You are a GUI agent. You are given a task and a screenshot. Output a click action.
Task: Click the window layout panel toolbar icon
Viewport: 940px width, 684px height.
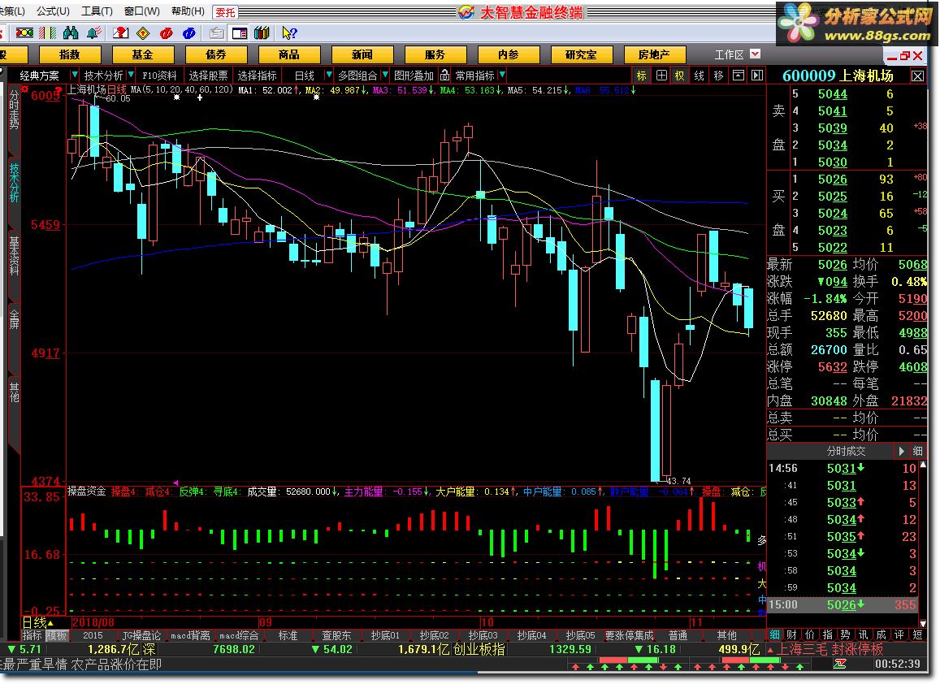[239, 32]
